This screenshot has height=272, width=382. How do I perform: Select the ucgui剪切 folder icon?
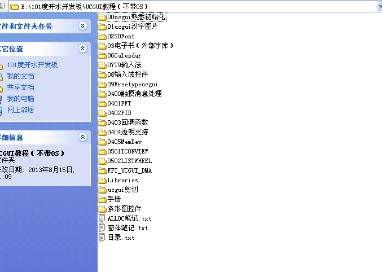[x=102, y=190]
